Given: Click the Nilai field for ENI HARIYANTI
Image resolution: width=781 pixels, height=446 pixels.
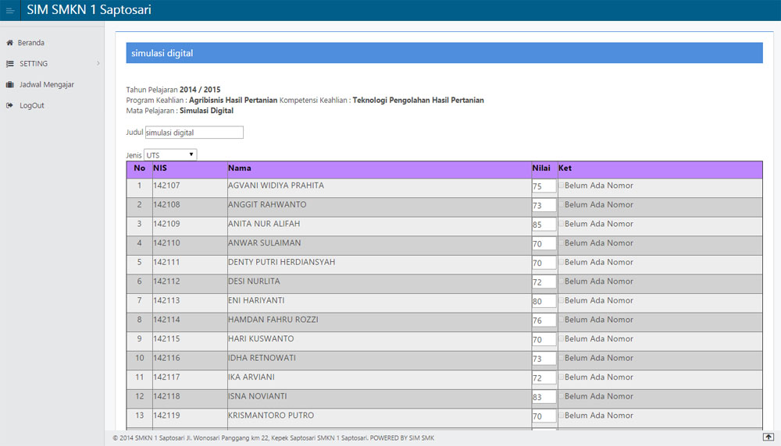Looking at the screenshot, I should (544, 301).
